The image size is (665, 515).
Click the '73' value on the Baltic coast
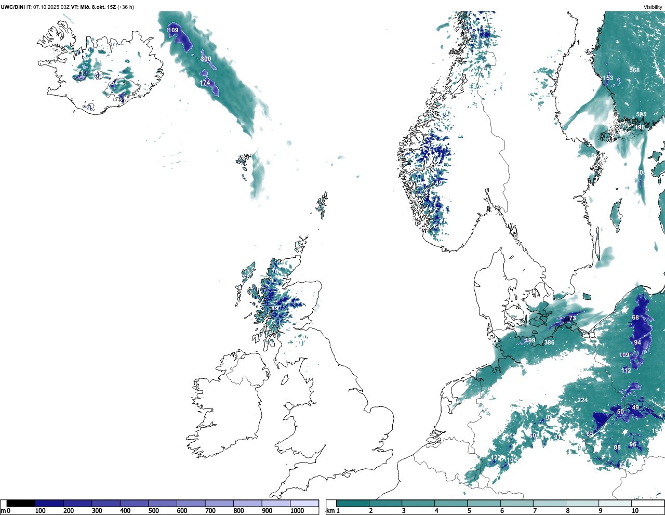pos(572,318)
